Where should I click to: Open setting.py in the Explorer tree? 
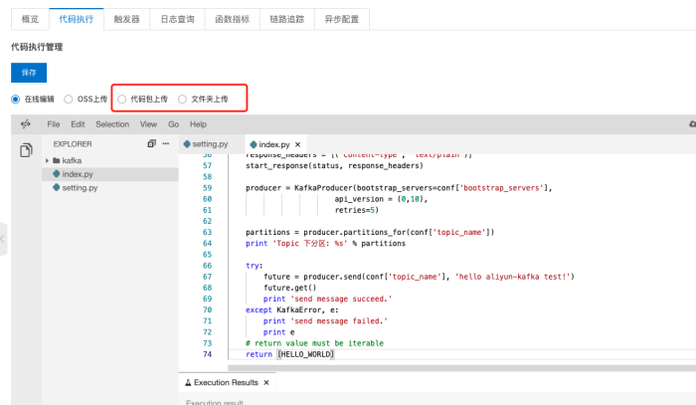(79, 187)
